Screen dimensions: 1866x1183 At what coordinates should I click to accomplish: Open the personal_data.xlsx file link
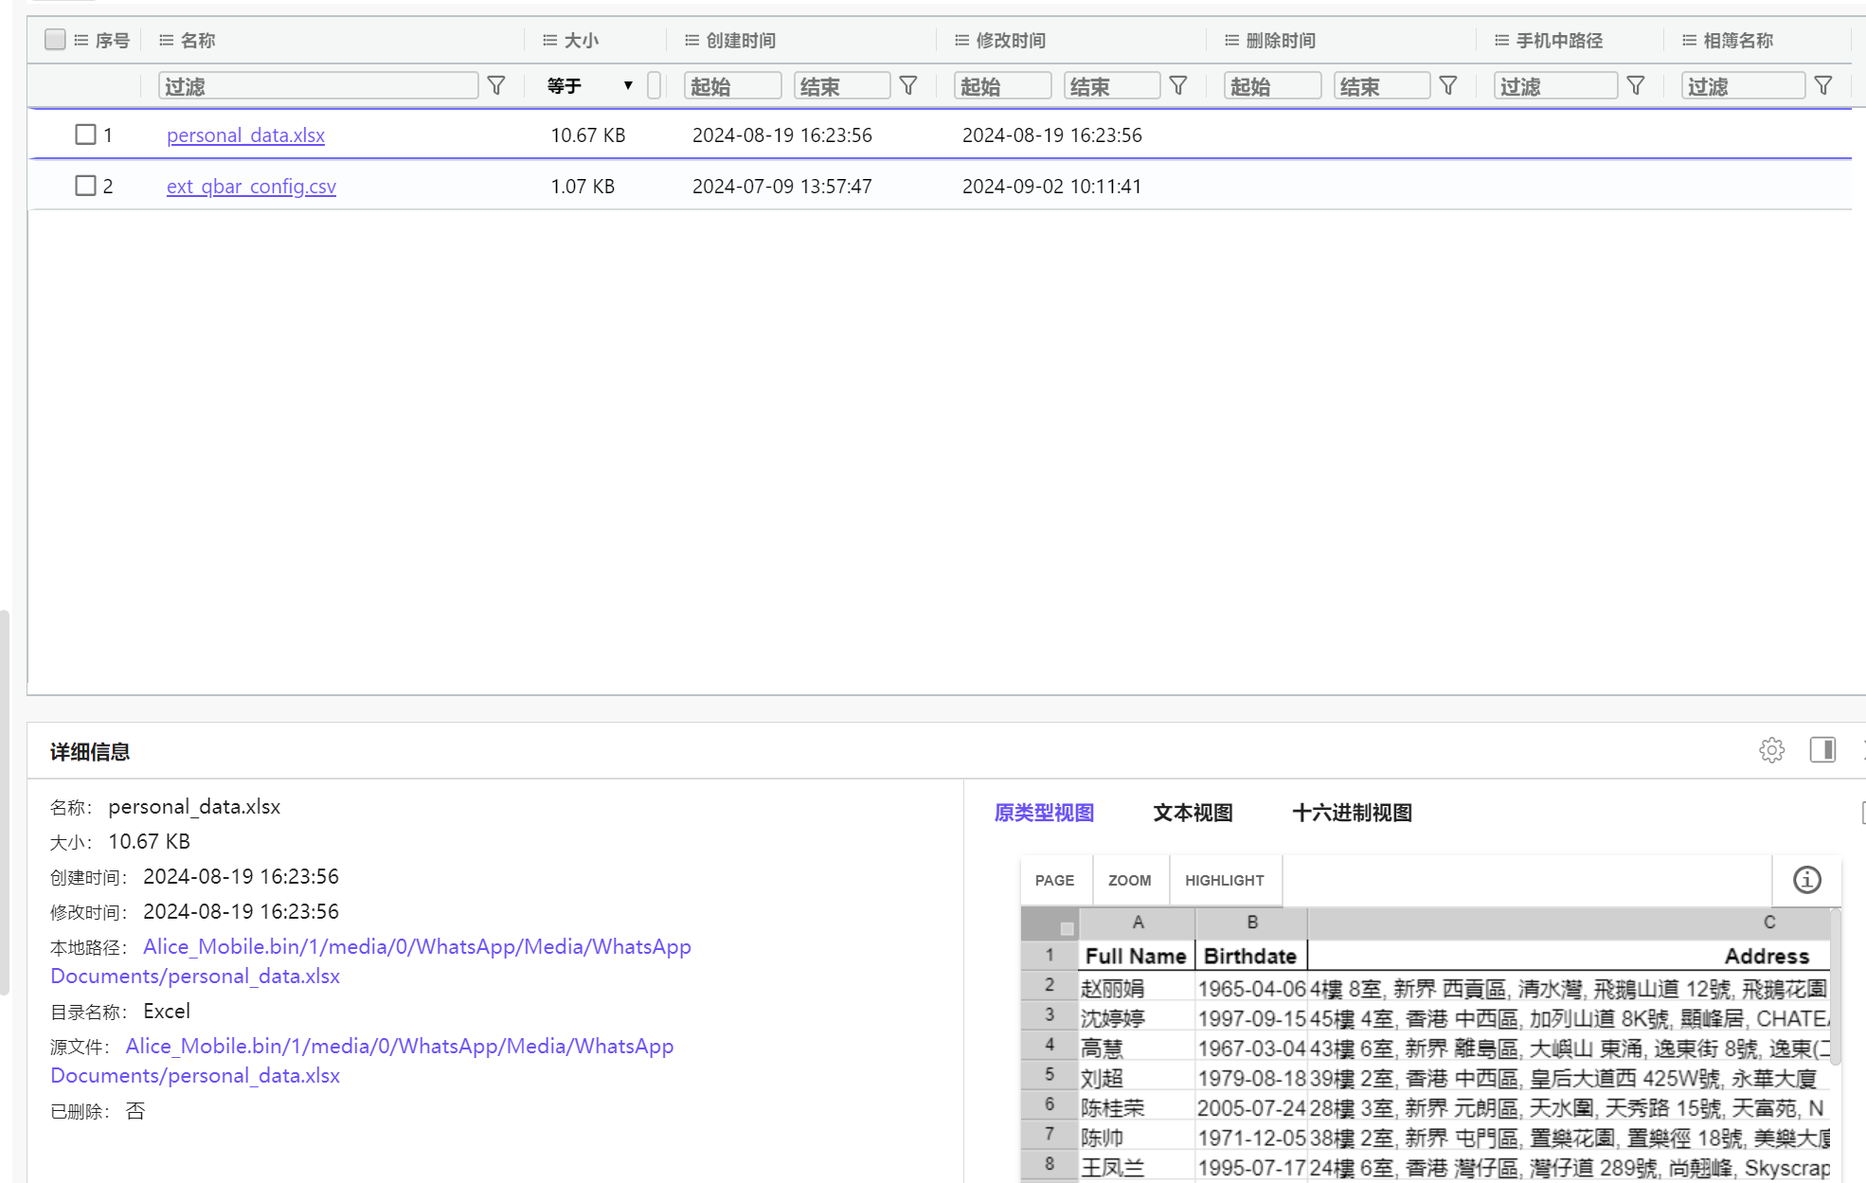245,134
